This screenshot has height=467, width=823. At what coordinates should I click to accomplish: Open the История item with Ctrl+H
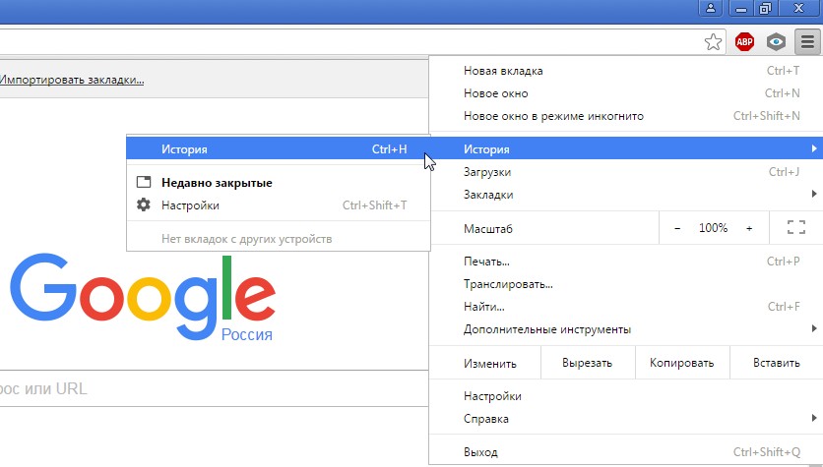tap(279, 148)
